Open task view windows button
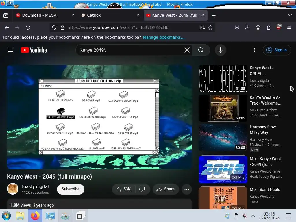Viewport: 296px width, 222px height. tap(80, 216)
